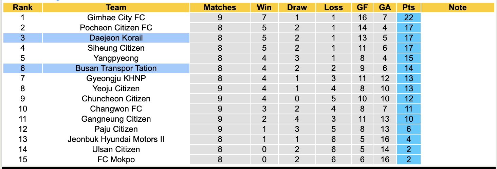This screenshot has height=169, width=497.
Task: Select the Win column header
Action: (x=264, y=7)
